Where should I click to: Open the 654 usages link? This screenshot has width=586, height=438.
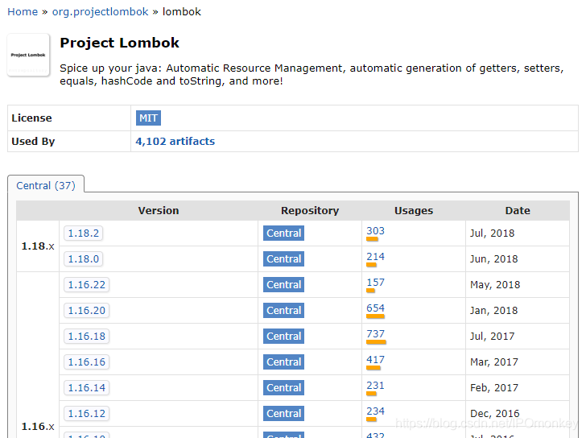click(x=375, y=308)
